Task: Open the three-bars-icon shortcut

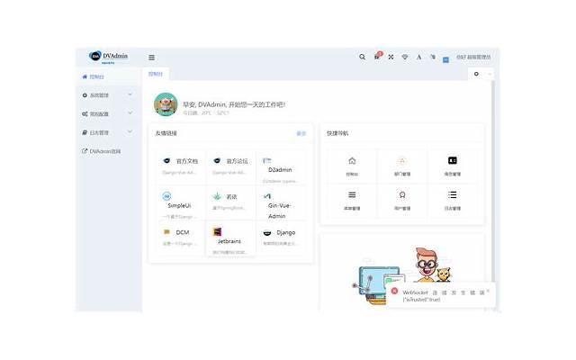Action: pyautogui.click(x=352, y=201)
